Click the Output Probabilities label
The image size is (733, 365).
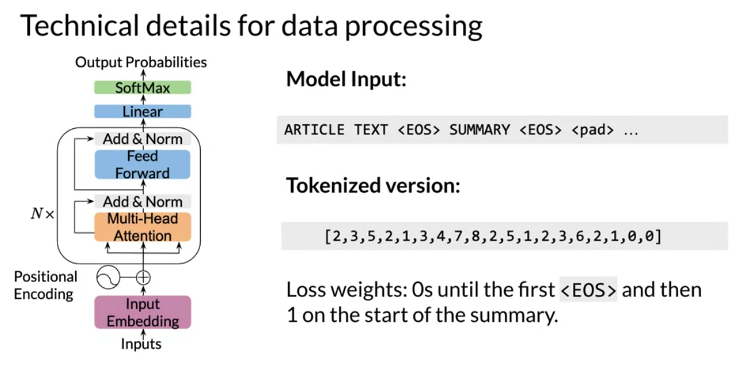[141, 63]
